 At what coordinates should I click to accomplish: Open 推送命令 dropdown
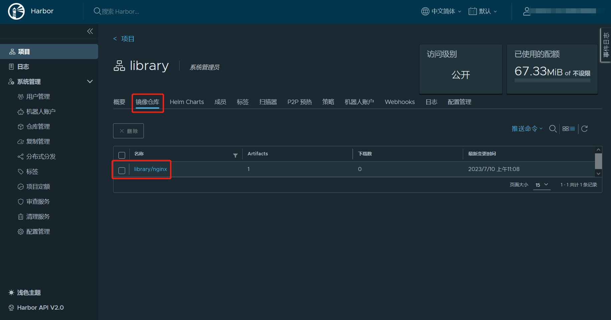(527, 129)
